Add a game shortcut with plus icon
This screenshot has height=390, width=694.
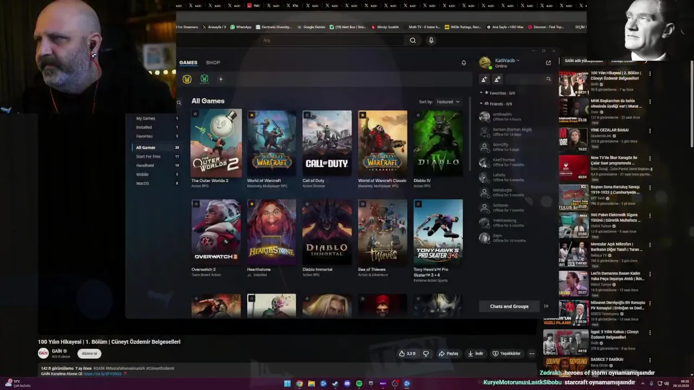pos(221,79)
